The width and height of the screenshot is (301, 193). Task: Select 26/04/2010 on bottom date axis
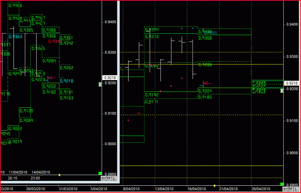click(261, 189)
